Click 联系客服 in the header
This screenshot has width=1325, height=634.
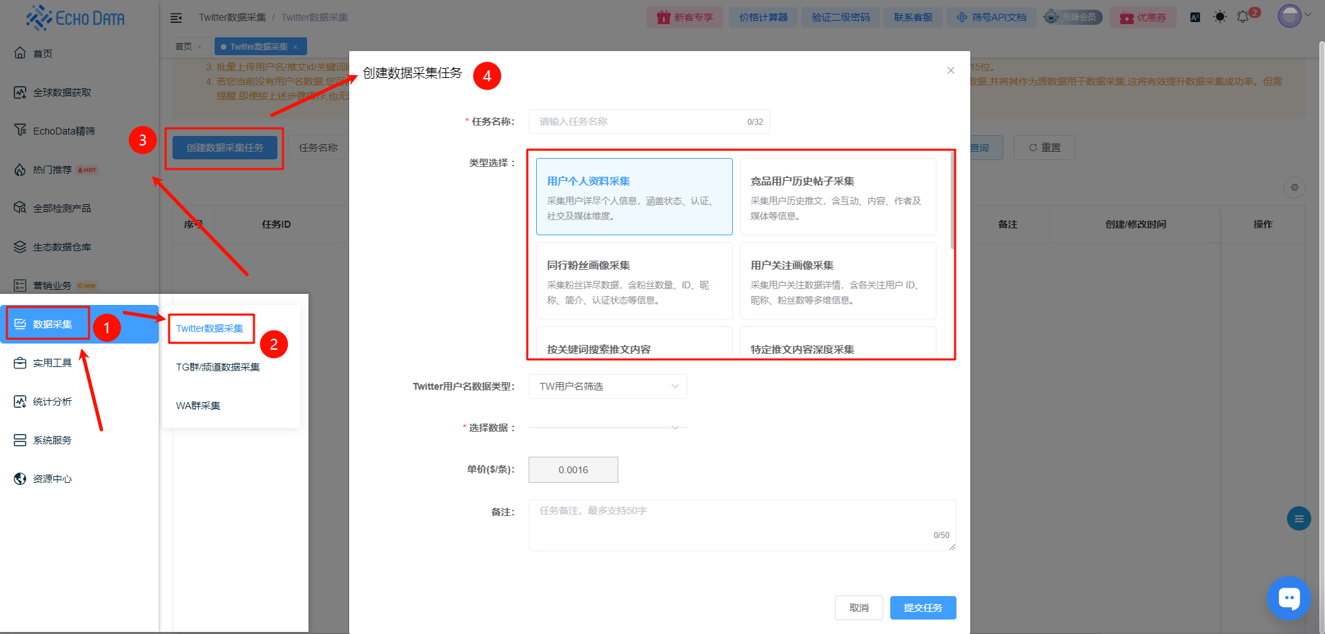click(x=913, y=17)
